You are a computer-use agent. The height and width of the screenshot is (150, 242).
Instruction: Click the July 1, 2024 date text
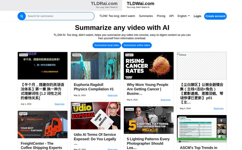26,104
